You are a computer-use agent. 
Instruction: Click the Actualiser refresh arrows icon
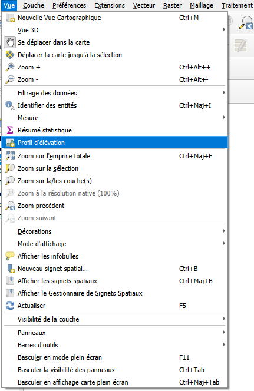pos(10,306)
